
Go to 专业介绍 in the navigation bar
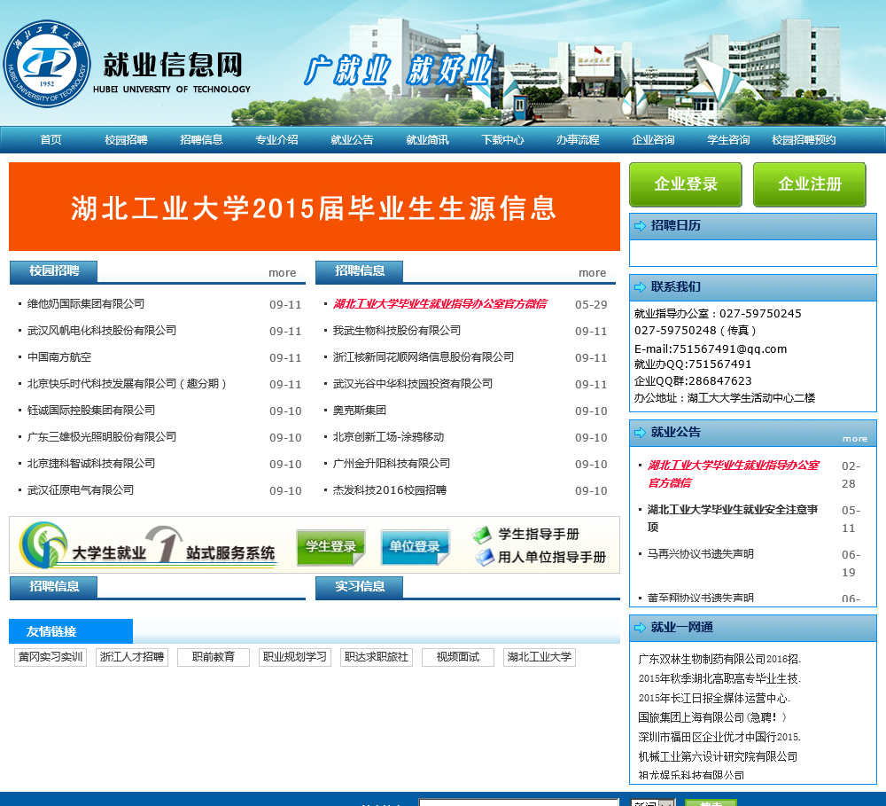276,140
